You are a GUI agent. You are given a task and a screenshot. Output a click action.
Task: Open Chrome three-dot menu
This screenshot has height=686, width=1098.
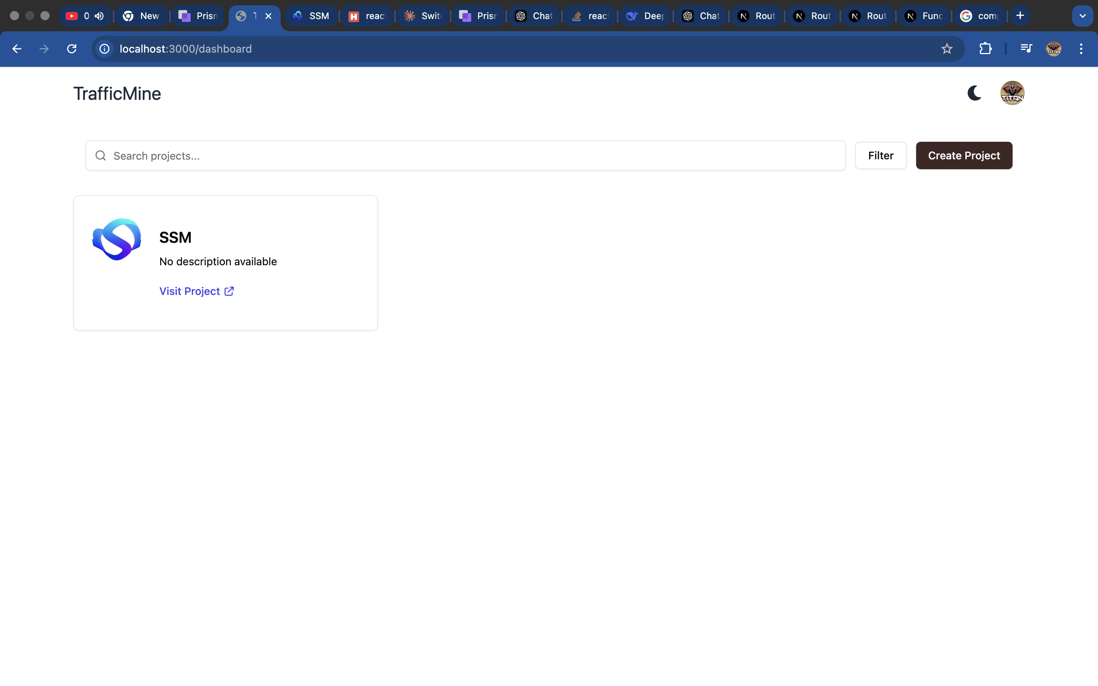click(x=1081, y=49)
